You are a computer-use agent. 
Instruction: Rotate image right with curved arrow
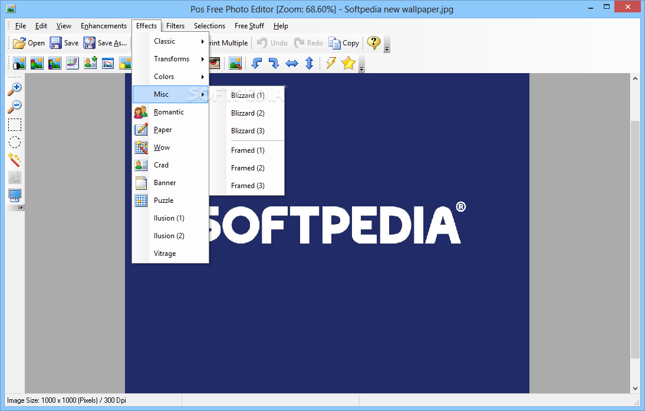click(x=274, y=63)
